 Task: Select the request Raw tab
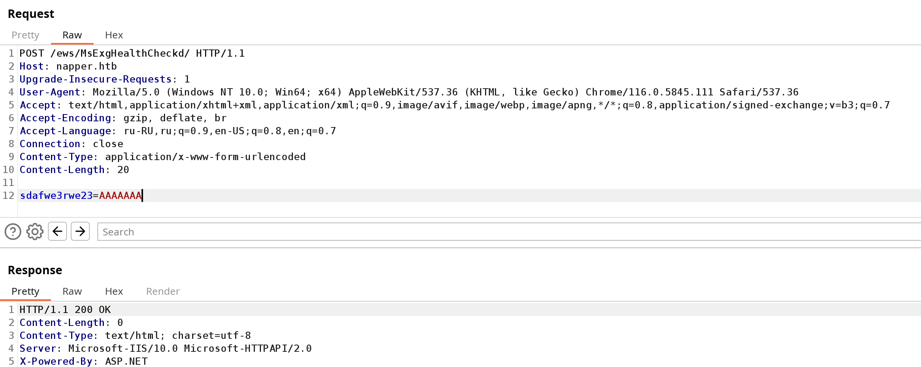point(72,35)
